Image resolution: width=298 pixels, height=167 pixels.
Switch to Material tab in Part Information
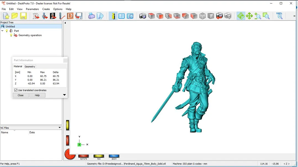coord(18,66)
